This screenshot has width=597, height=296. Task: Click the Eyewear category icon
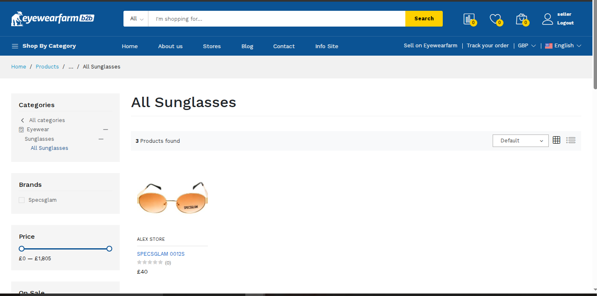(22, 130)
